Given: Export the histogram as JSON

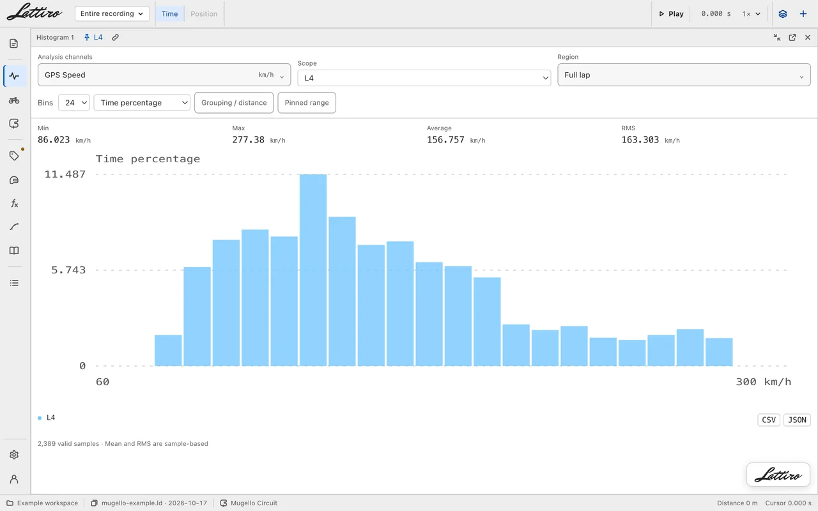Looking at the screenshot, I should click(797, 420).
